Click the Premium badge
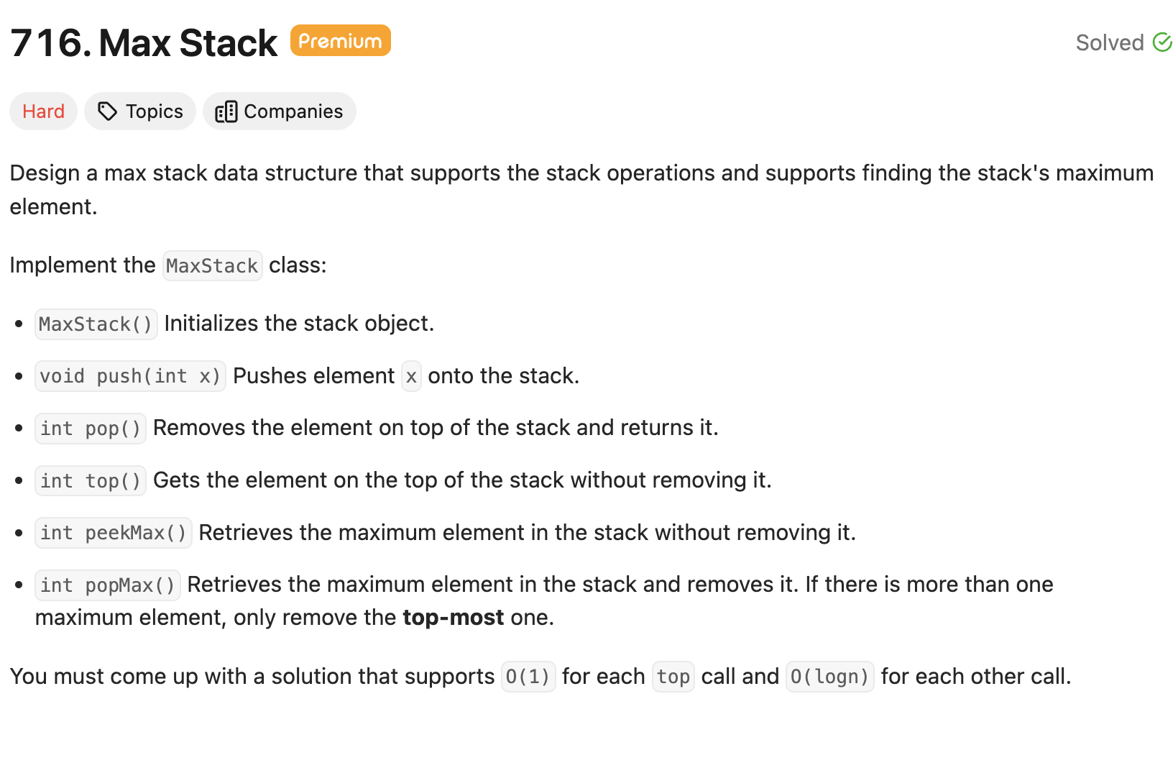This screenshot has width=1173, height=768. (340, 40)
